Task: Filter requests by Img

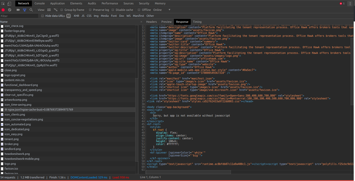Action: pos(96,16)
